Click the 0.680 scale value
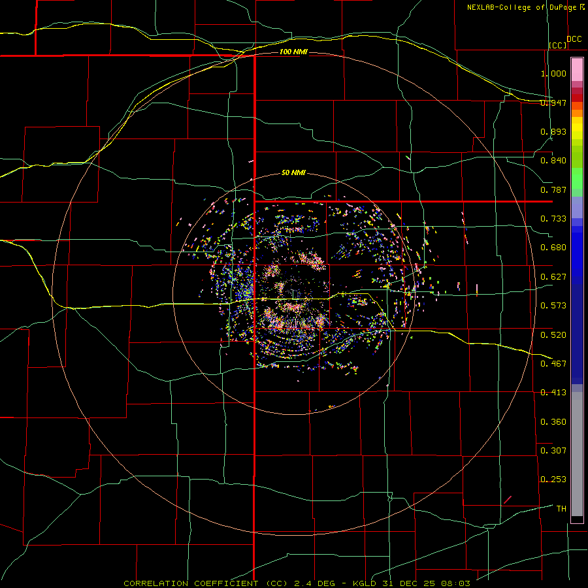The image size is (588, 588). click(553, 248)
